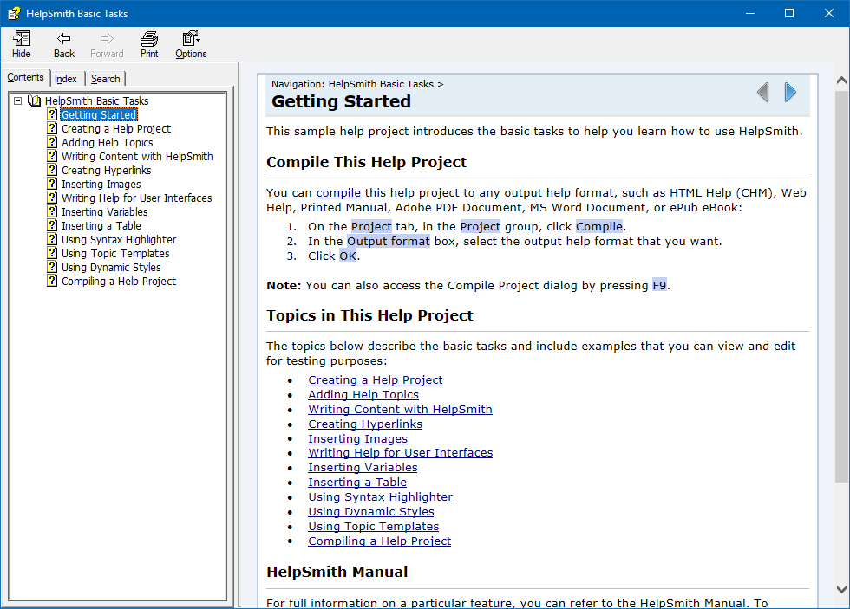Click the topic icon beside Getting Started
This screenshot has height=609, width=850.
coord(52,114)
